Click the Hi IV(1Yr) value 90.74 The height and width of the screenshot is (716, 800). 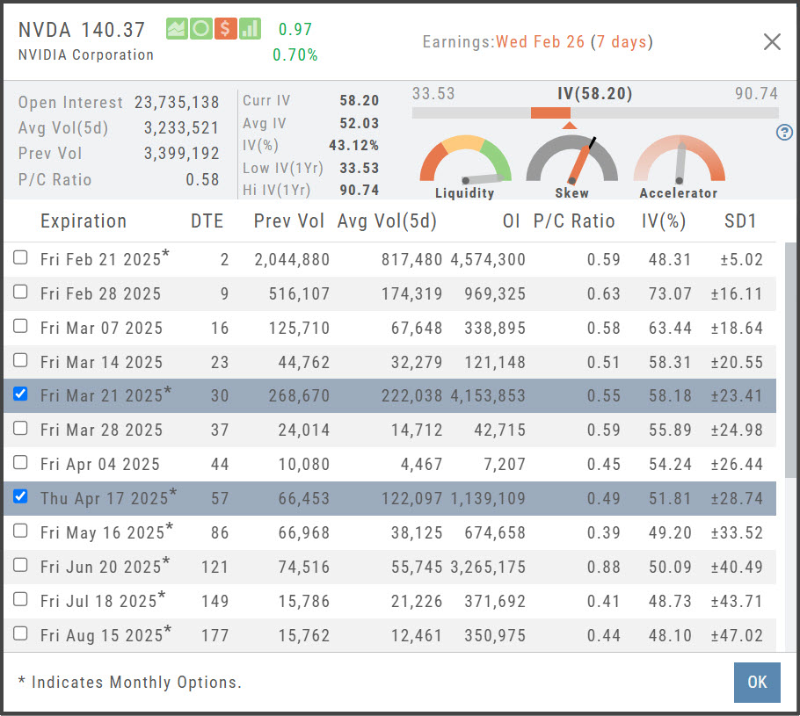coord(360,191)
